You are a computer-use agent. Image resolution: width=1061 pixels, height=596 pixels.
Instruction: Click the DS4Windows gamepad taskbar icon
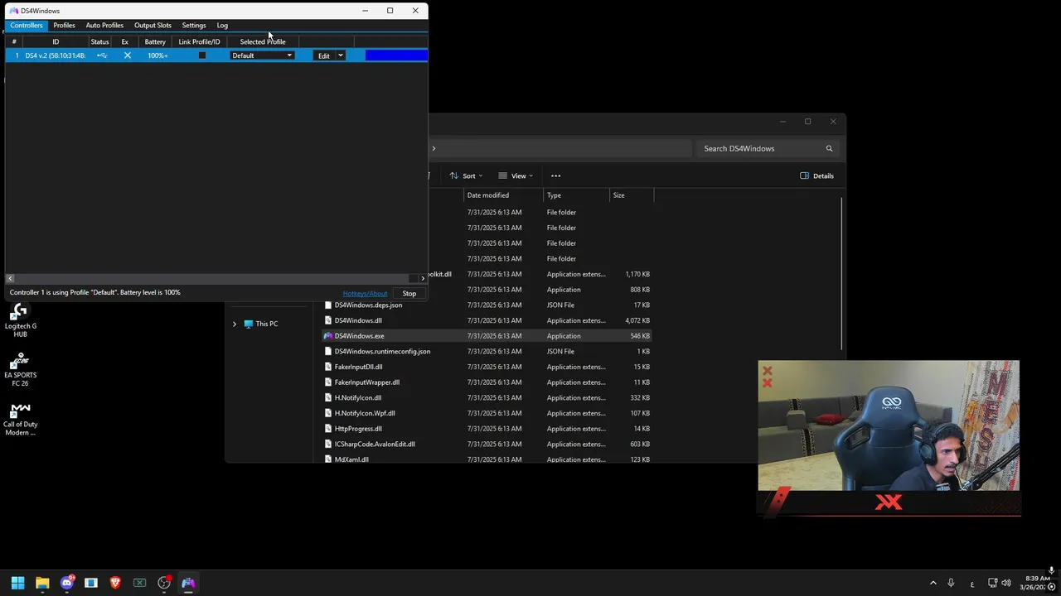pyautogui.click(x=188, y=583)
